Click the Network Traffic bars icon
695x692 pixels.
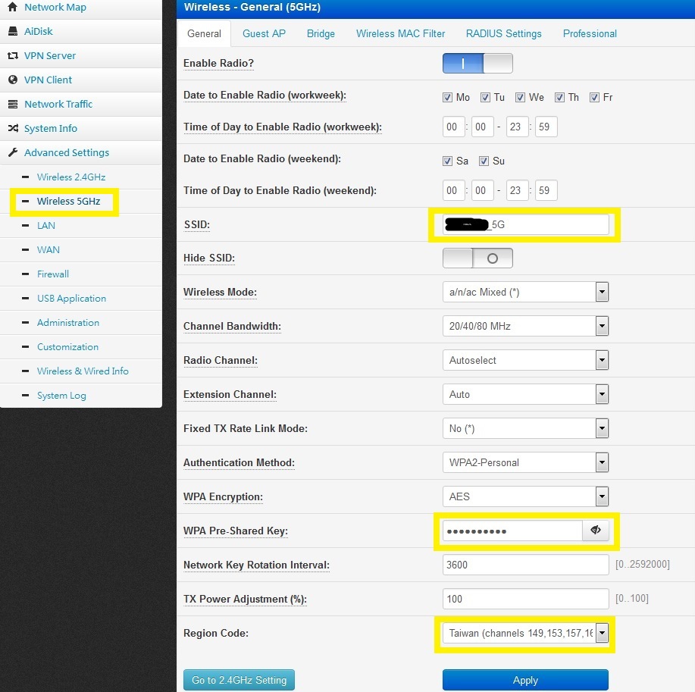(13, 104)
